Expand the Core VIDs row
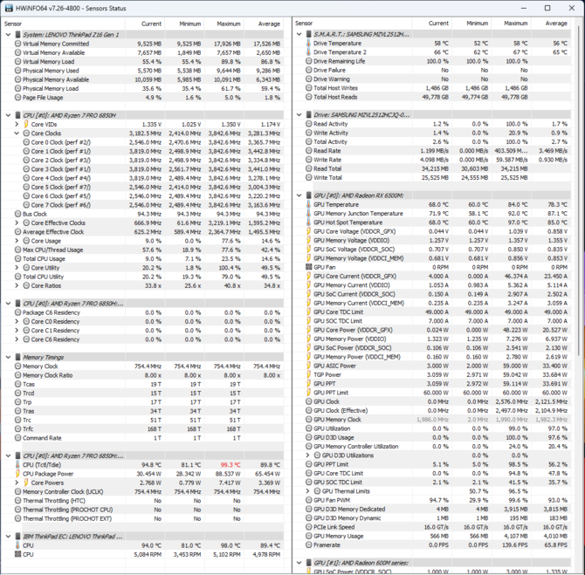 click(17, 124)
